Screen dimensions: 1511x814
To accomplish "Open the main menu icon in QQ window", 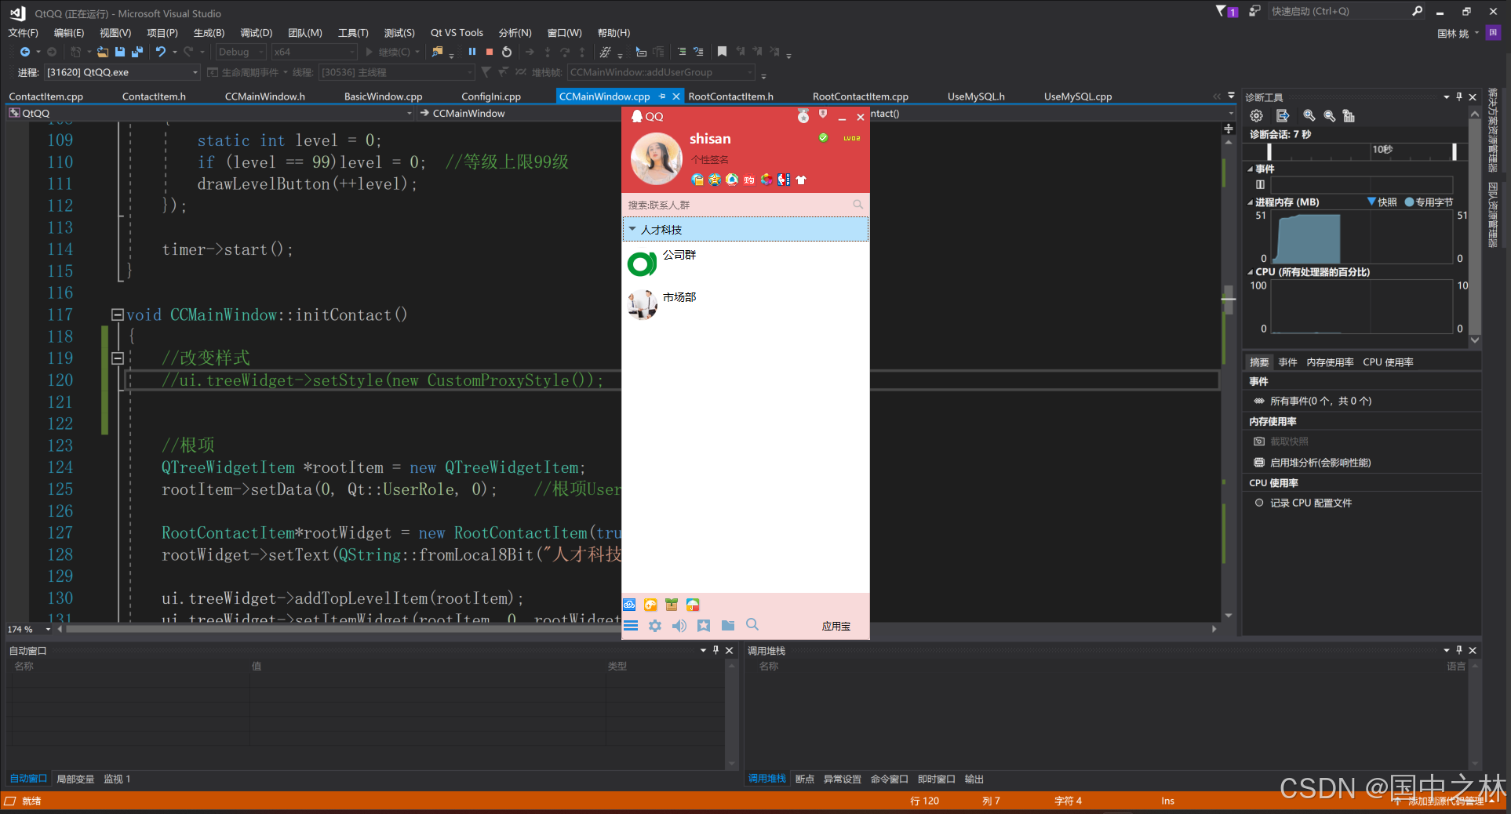I will point(631,626).
